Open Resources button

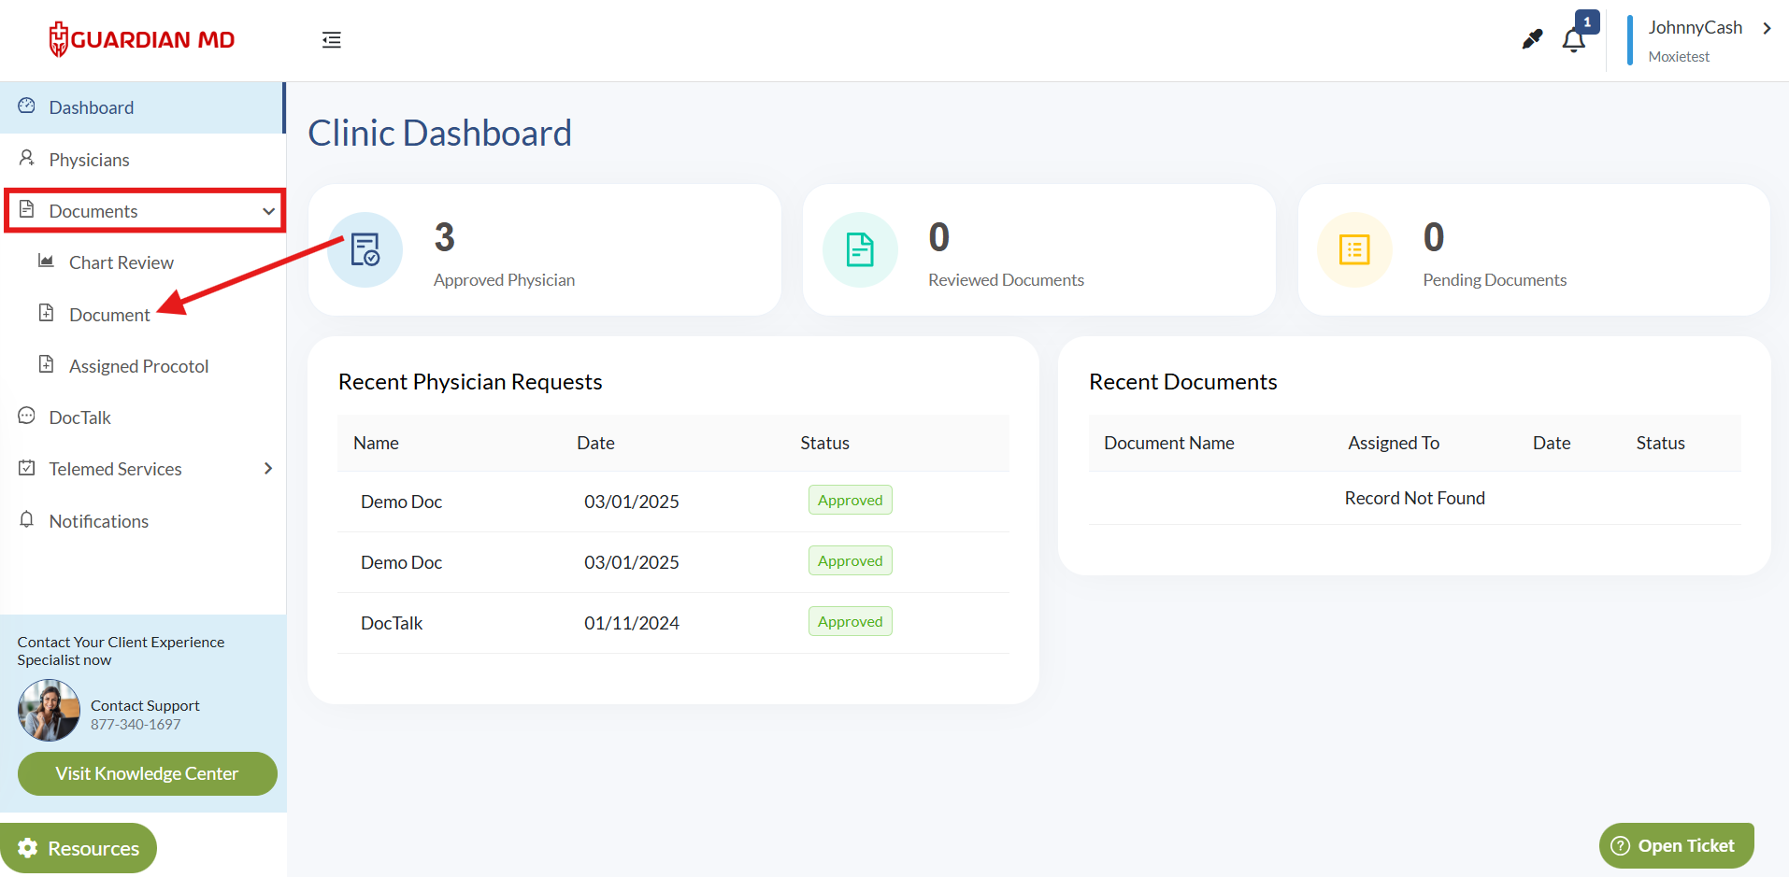79,848
